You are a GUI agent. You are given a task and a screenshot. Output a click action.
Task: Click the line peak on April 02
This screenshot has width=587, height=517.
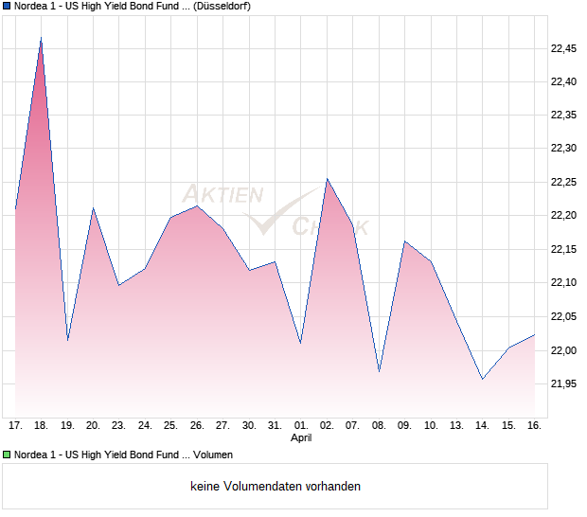coord(328,179)
